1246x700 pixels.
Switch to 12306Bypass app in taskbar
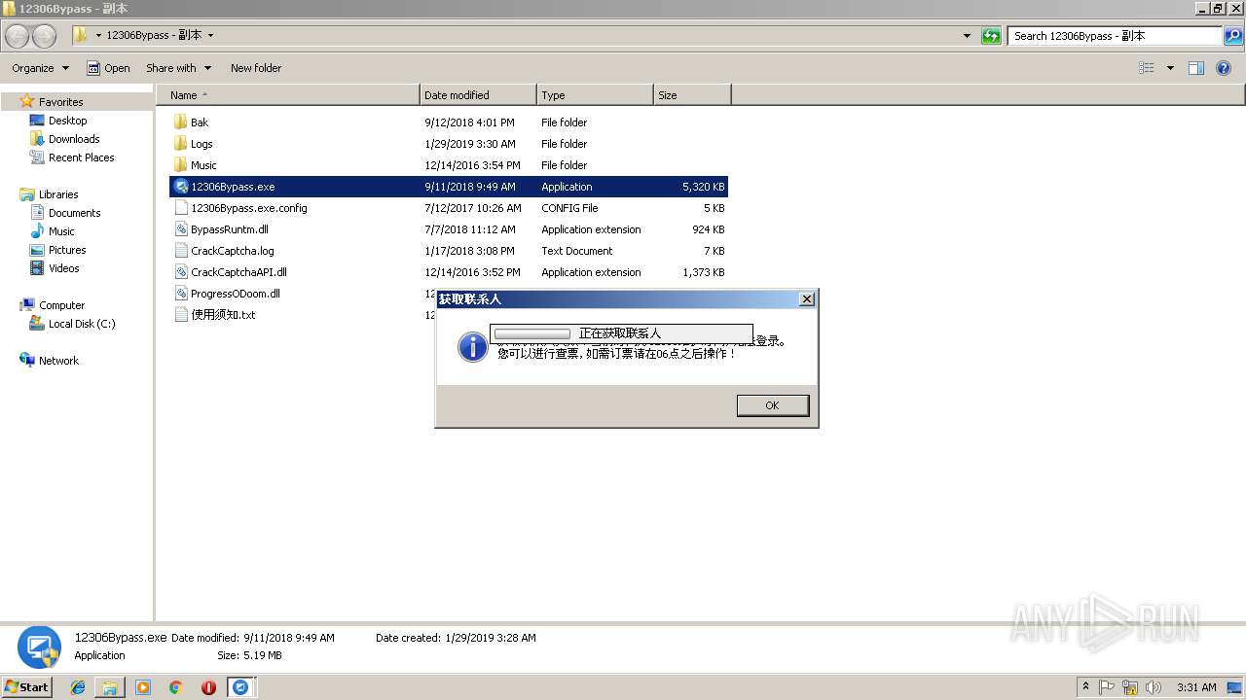click(x=240, y=687)
